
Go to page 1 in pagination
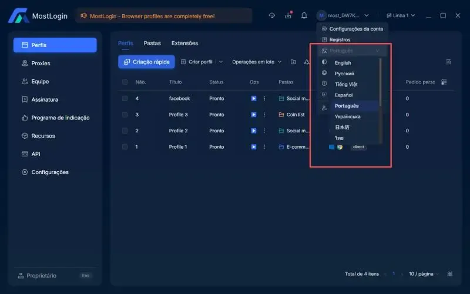[394, 274]
